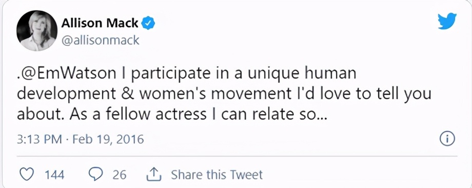This screenshot has height=188, width=472.
Task: Open Allison Mack's profile picture
Action: (37, 30)
